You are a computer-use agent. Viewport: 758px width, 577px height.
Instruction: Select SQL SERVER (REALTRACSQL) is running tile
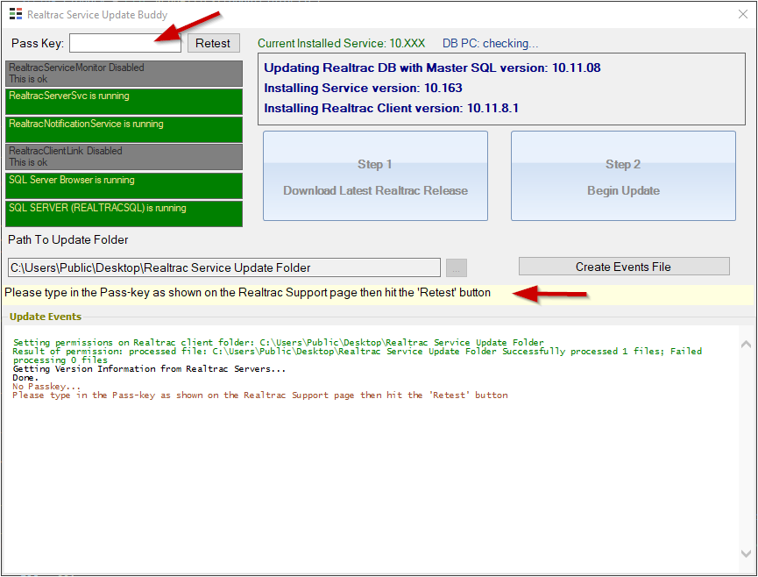pyautogui.click(x=124, y=214)
